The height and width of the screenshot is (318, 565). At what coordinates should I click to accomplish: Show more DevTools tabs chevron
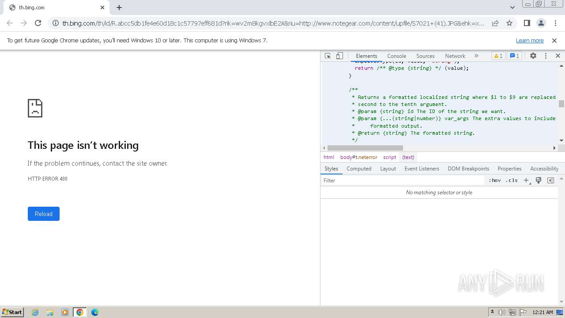(476, 56)
